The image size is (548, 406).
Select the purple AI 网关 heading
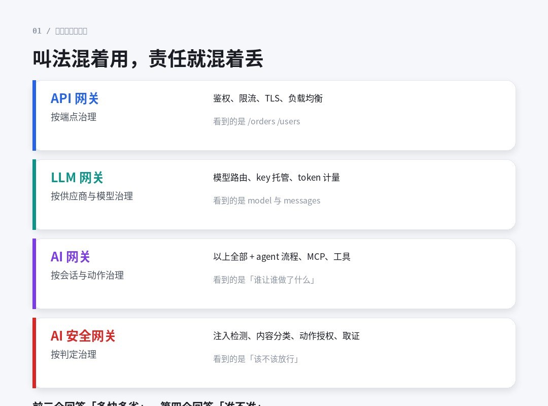[x=70, y=257]
